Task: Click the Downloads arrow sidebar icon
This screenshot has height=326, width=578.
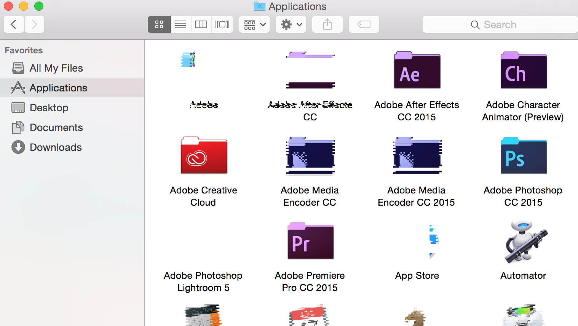Action: (x=18, y=147)
